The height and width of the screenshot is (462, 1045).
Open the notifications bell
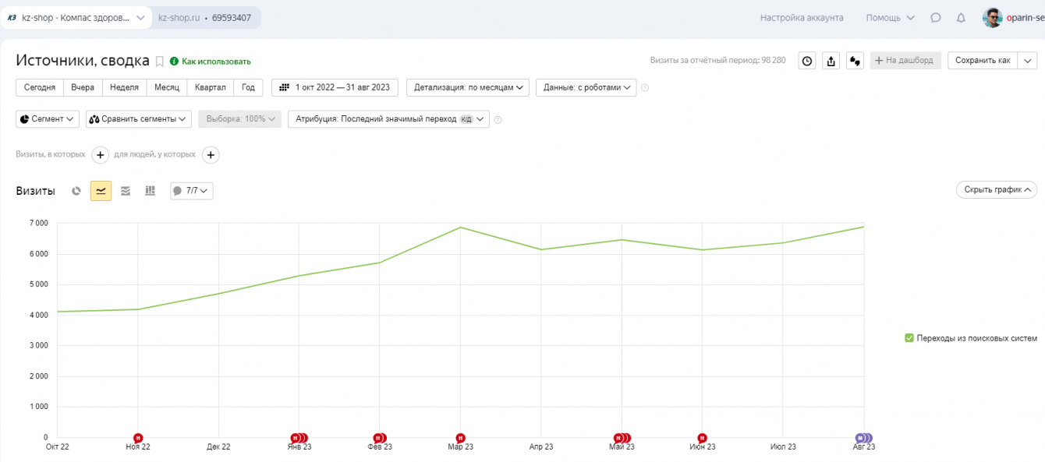tap(961, 18)
